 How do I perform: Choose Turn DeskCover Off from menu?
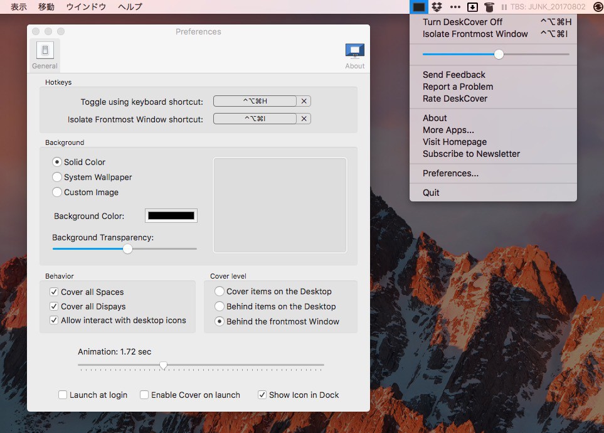pyautogui.click(x=463, y=22)
